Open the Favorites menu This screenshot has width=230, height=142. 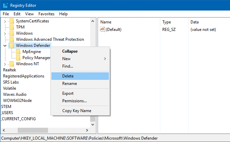(x=46, y=14)
